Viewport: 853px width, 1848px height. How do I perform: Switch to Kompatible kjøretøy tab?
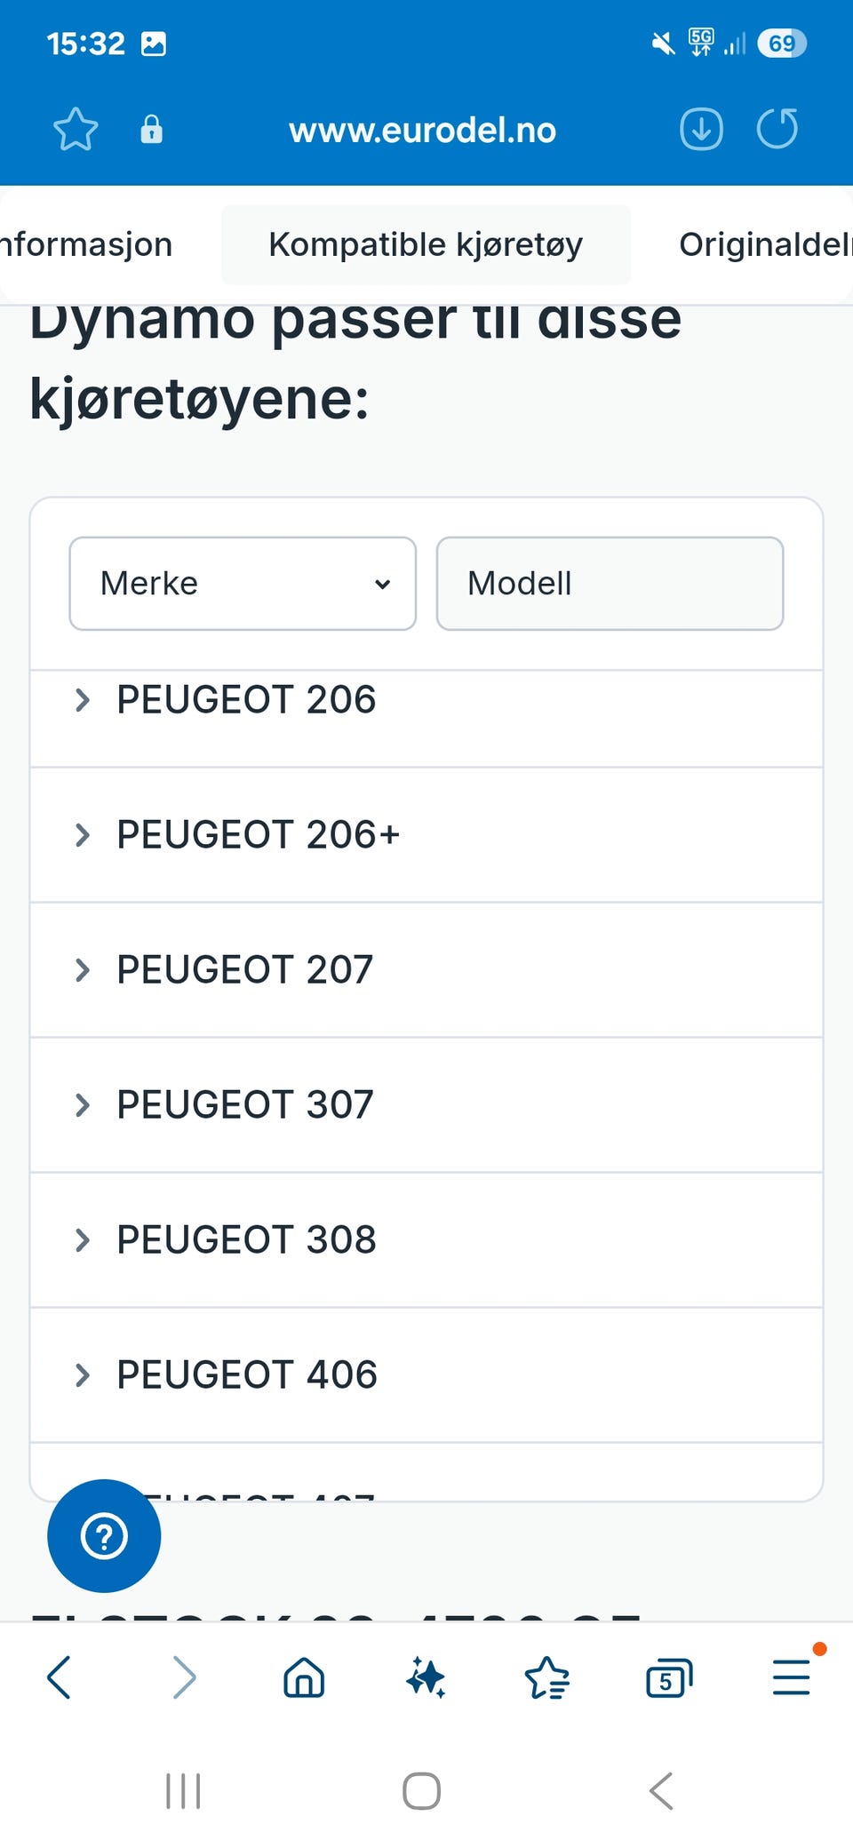click(x=426, y=244)
